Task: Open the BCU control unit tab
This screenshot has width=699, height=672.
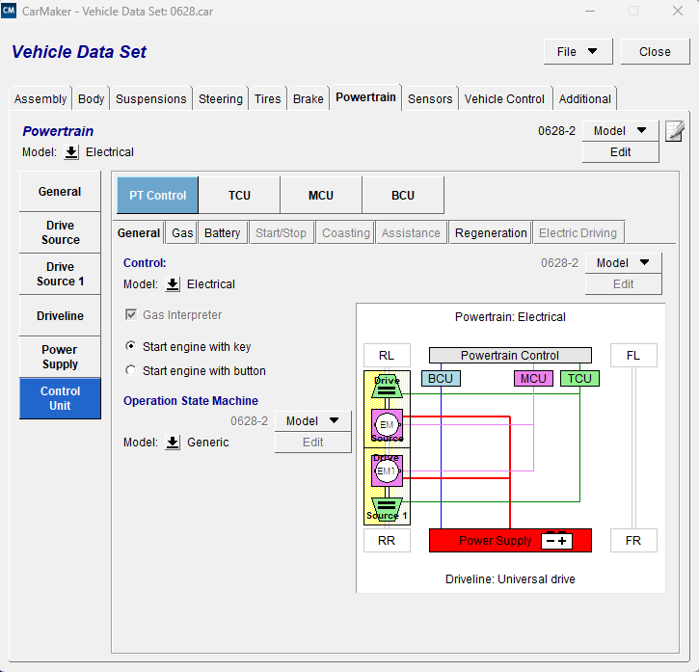Action: (403, 196)
